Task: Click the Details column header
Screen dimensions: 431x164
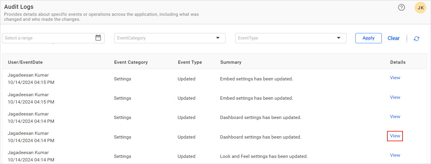Action: coord(398,62)
